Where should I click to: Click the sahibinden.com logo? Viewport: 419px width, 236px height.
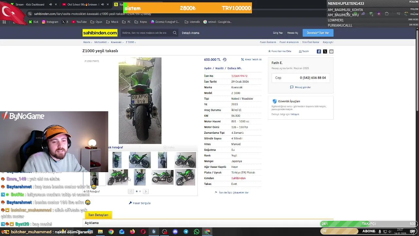[100, 33]
